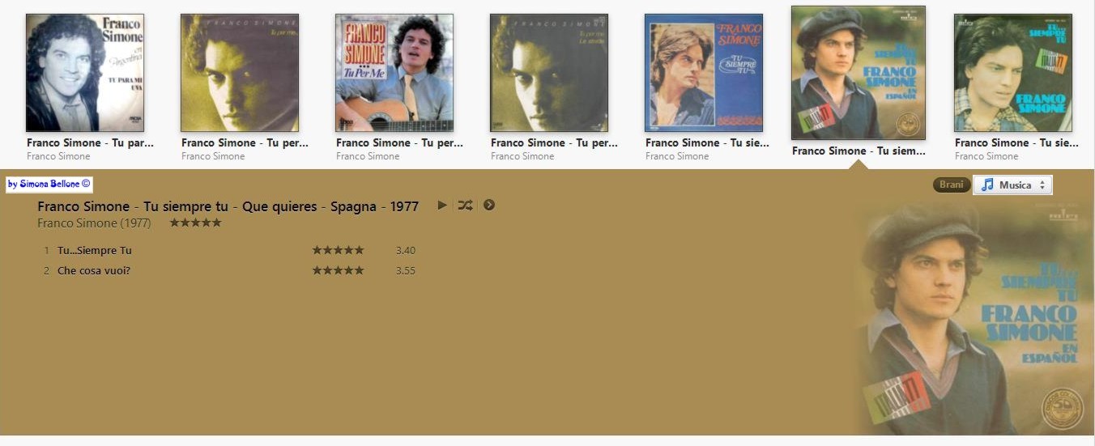Rate the album with the header stars
1095x446 pixels.
click(195, 223)
